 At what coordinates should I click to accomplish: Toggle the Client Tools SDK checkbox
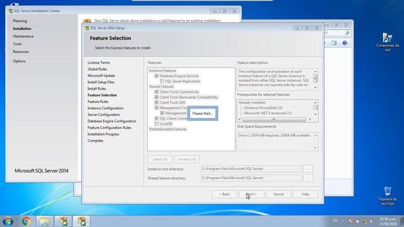pyautogui.click(x=157, y=102)
